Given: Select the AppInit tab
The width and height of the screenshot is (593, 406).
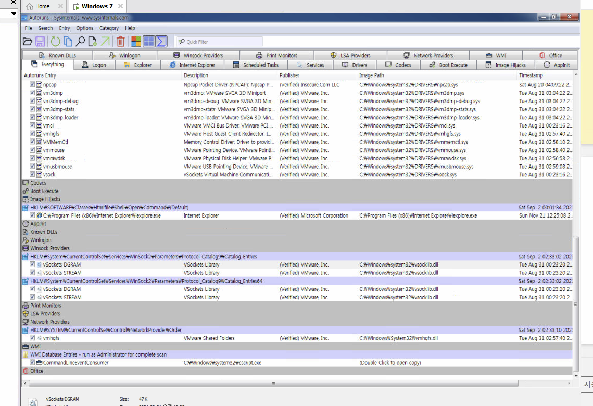Looking at the screenshot, I should pyautogui.click(x=557, y=65).
